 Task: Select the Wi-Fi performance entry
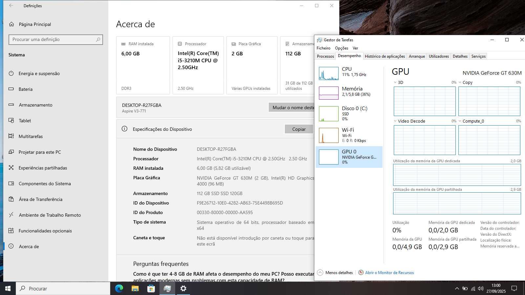click(x=349, y=135)
